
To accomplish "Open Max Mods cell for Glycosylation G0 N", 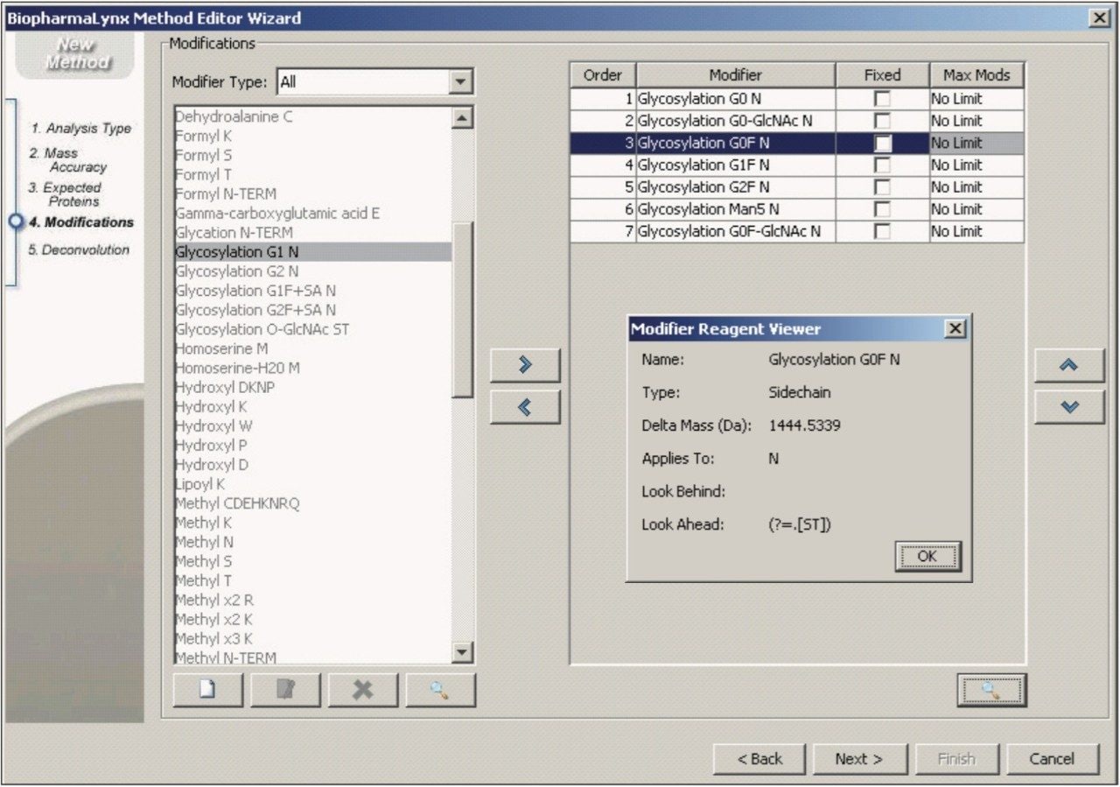I will pyautogui.click(x=976, y=99).
